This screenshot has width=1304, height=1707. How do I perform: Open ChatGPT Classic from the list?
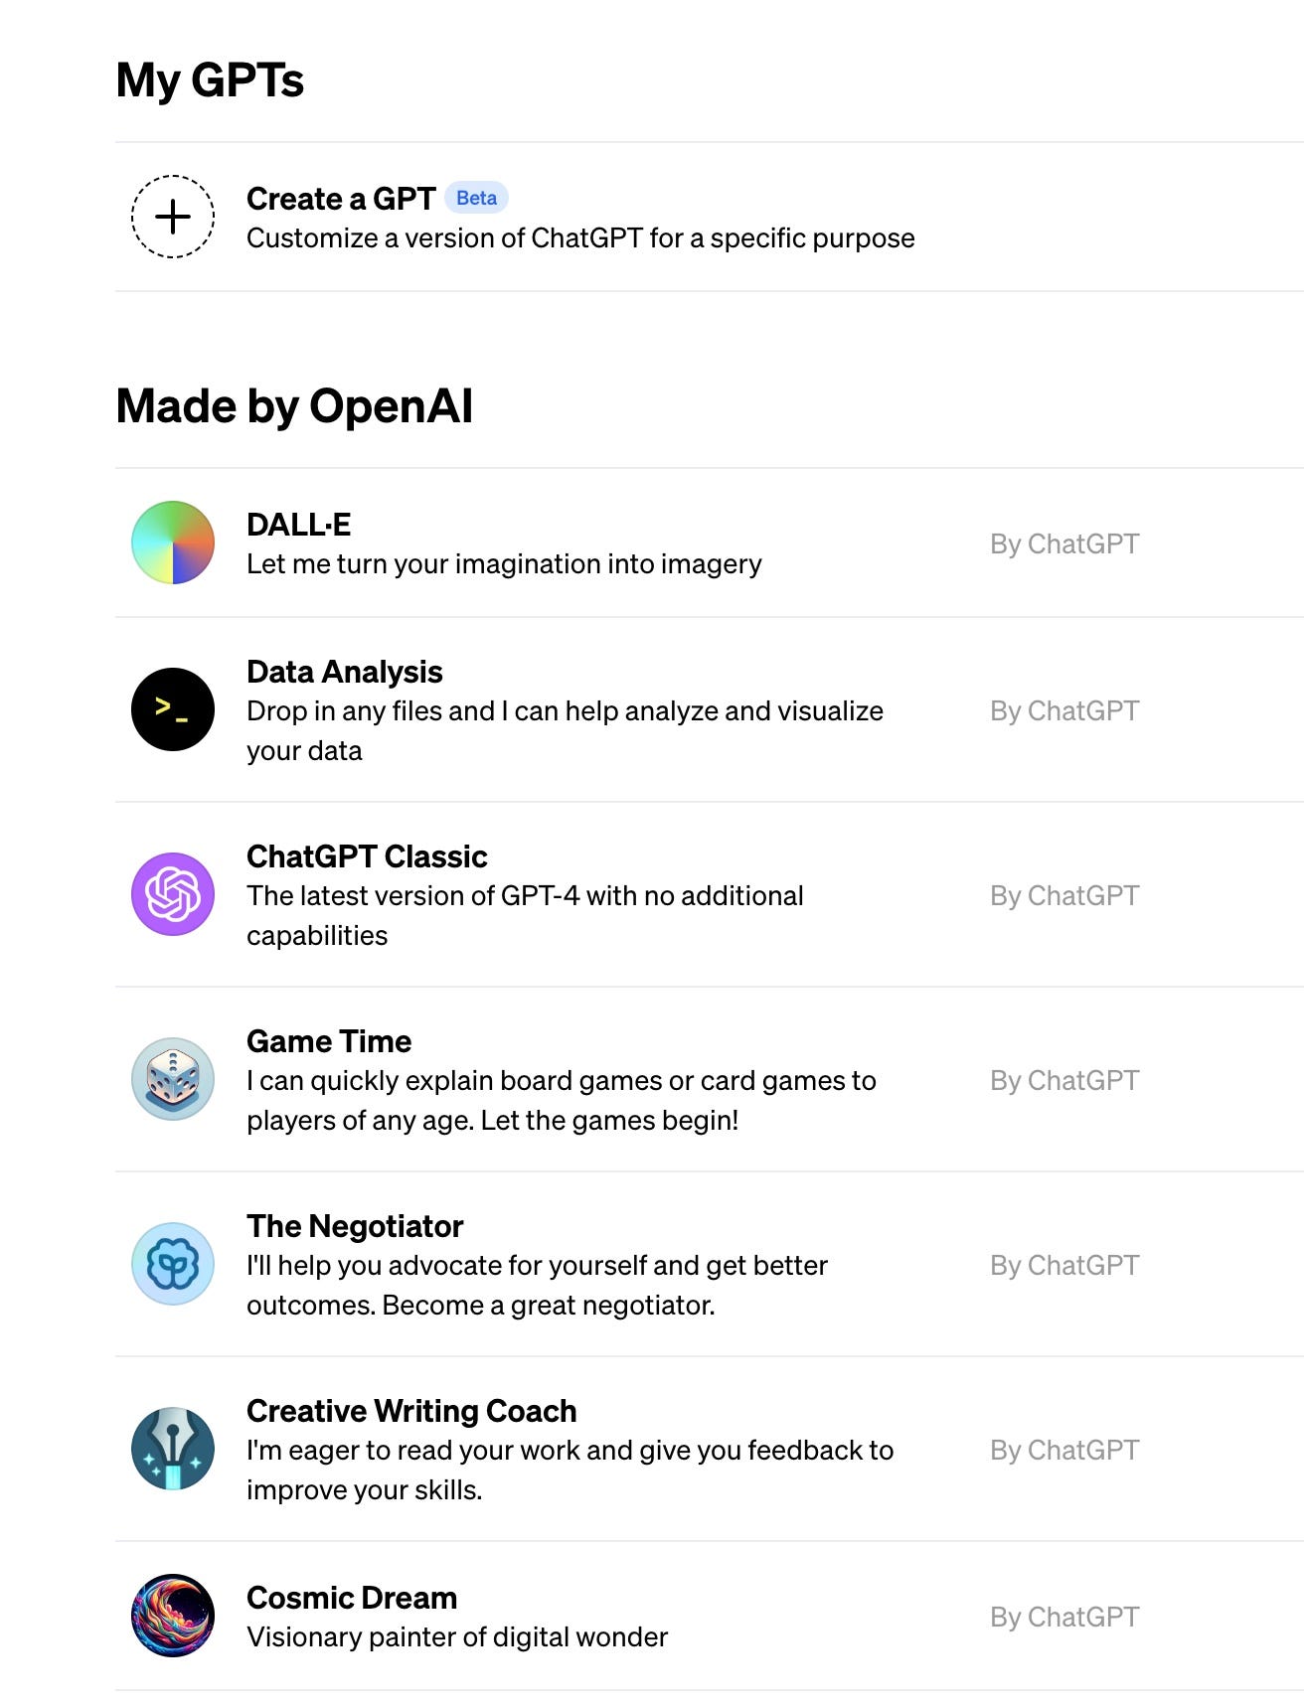tap(368, 856)
